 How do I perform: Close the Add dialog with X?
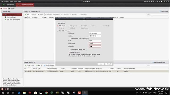click(x=112, y=19)
